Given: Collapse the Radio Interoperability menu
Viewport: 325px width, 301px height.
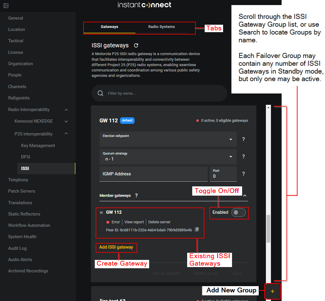Looking at the screenshot, I should (x=66, y=110).
